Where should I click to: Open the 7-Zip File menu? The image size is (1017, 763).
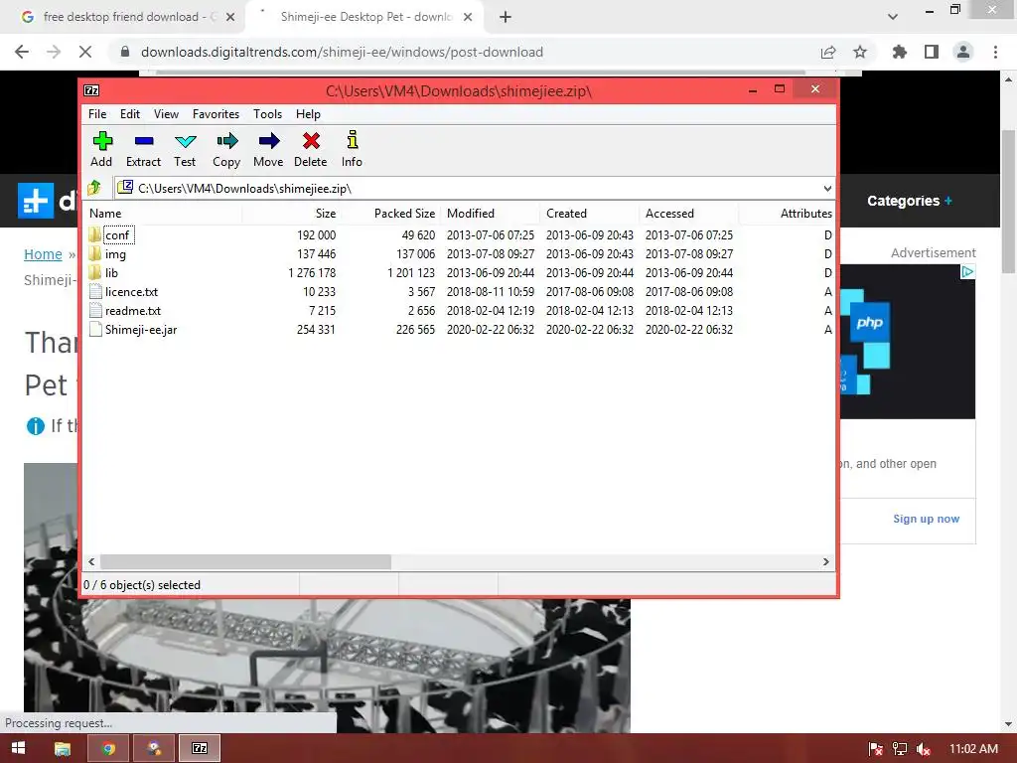click(x=97, y=114)
